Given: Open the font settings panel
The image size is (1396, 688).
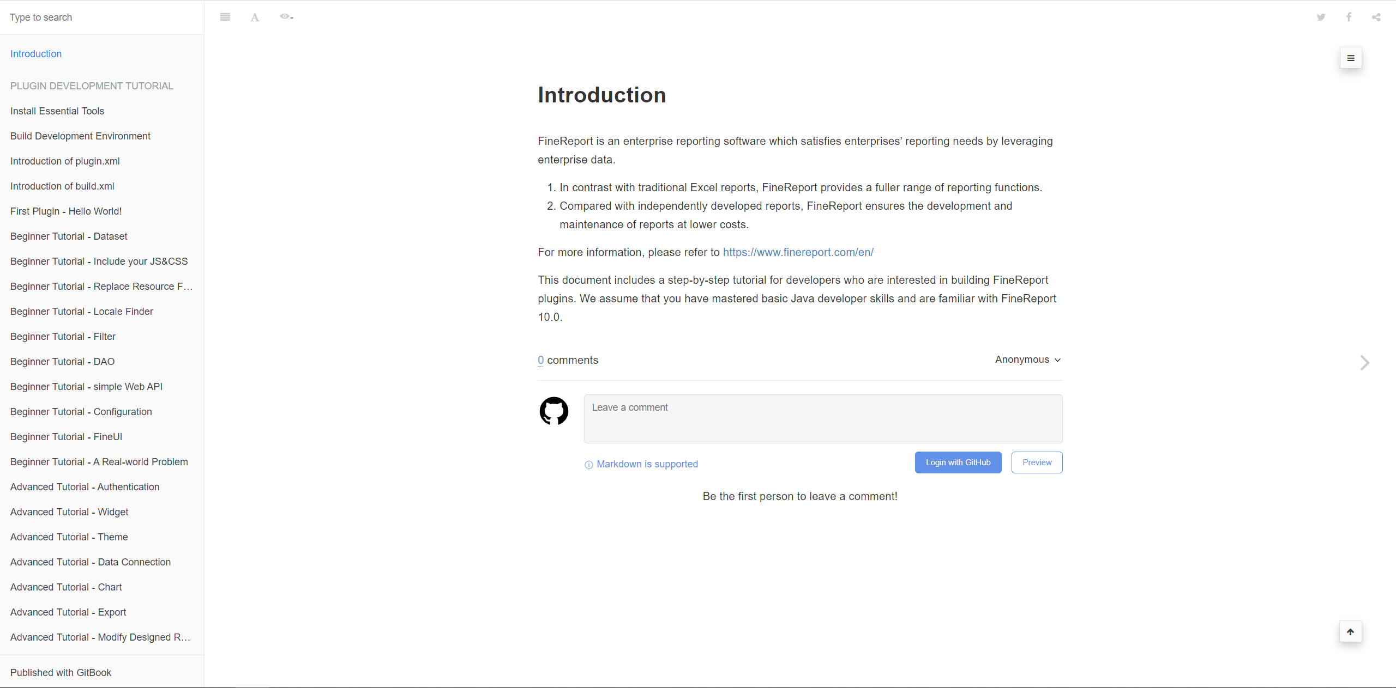Looking at the screenshot, I should tap(255, 17).
